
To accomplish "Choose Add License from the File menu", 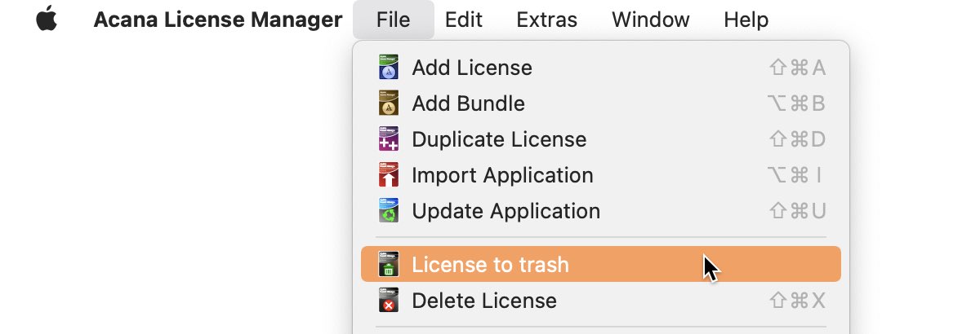I will point(601,68).
